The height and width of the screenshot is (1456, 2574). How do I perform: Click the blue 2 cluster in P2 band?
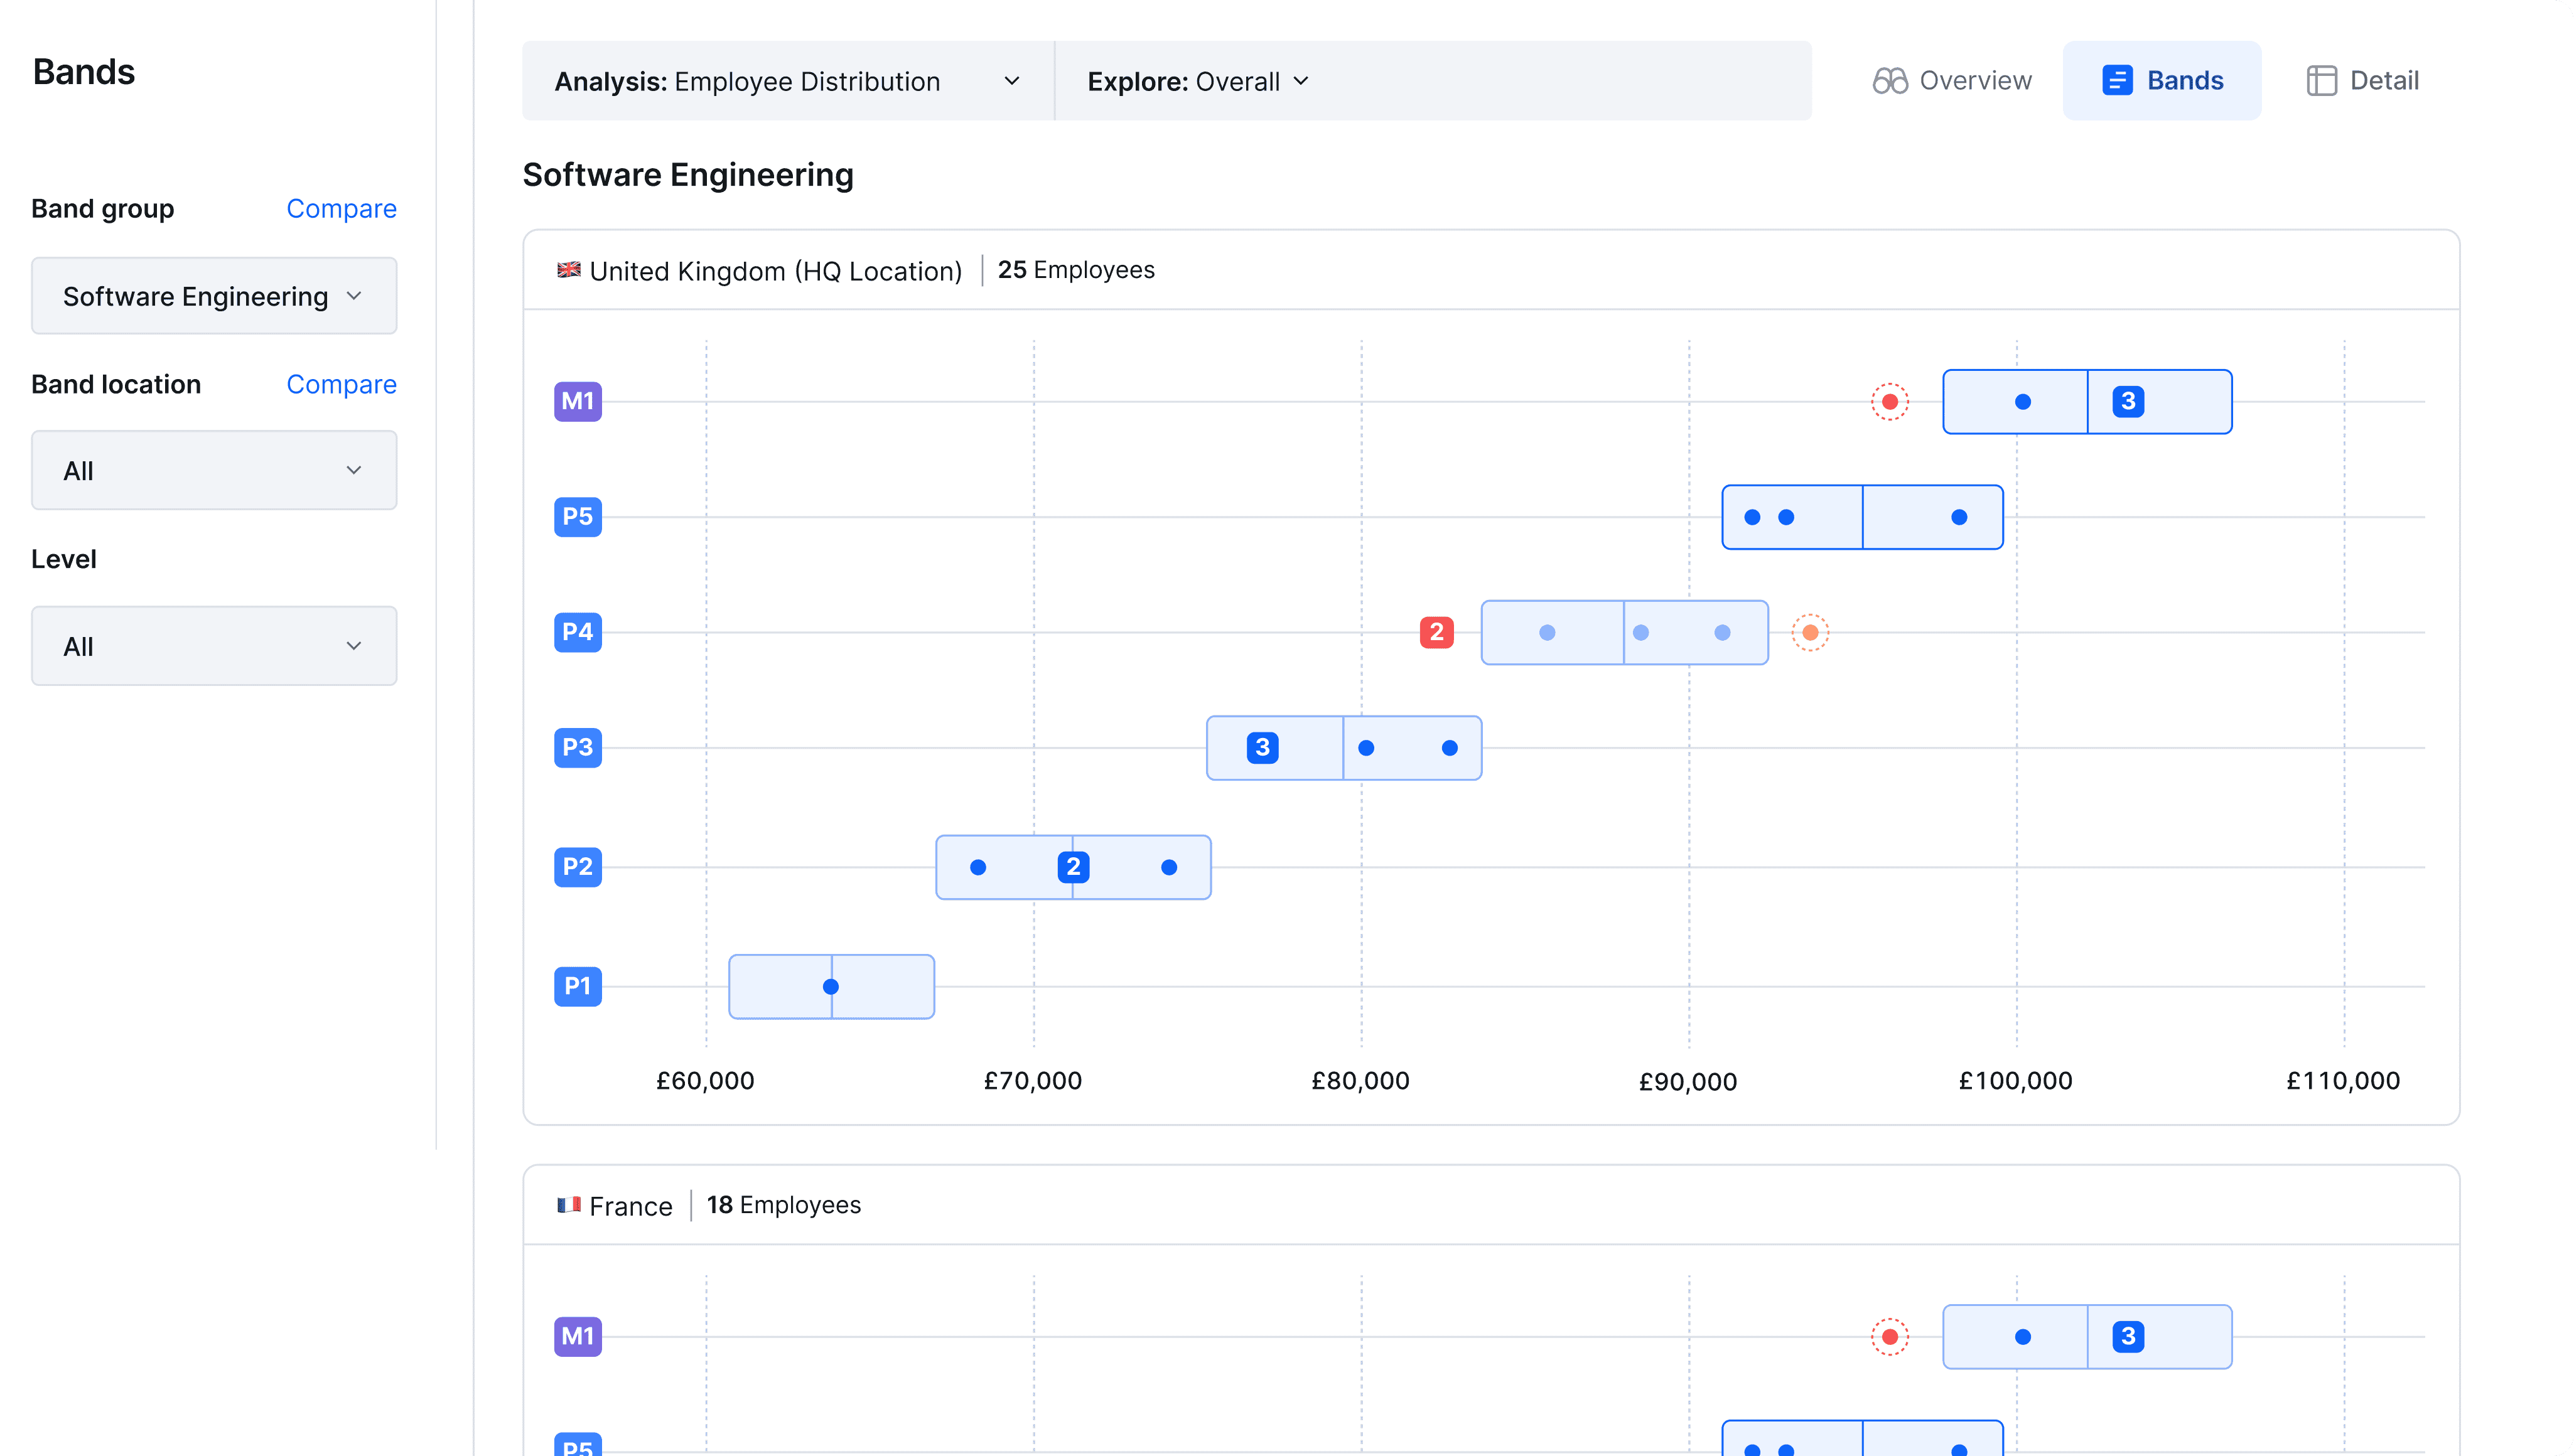point(1074,867)
